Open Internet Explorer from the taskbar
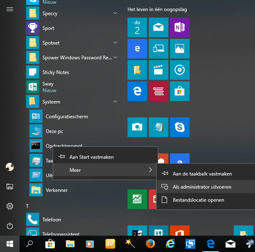This screenshot has width=255, height=252. point(170,244)
